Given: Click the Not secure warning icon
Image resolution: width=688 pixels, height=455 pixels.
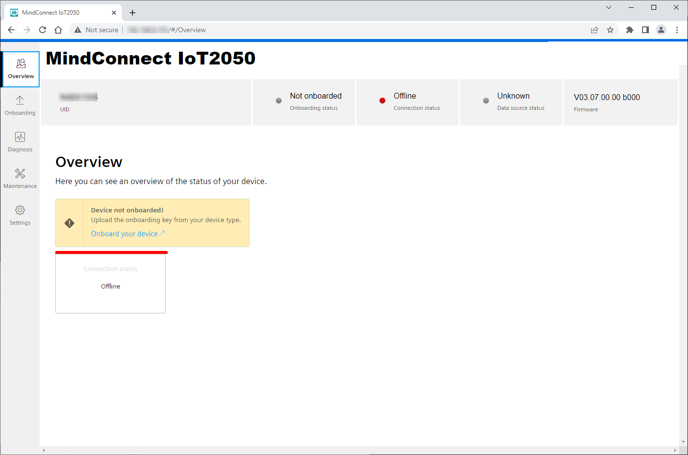Looking at the screenshot, I should pos(78,30).
